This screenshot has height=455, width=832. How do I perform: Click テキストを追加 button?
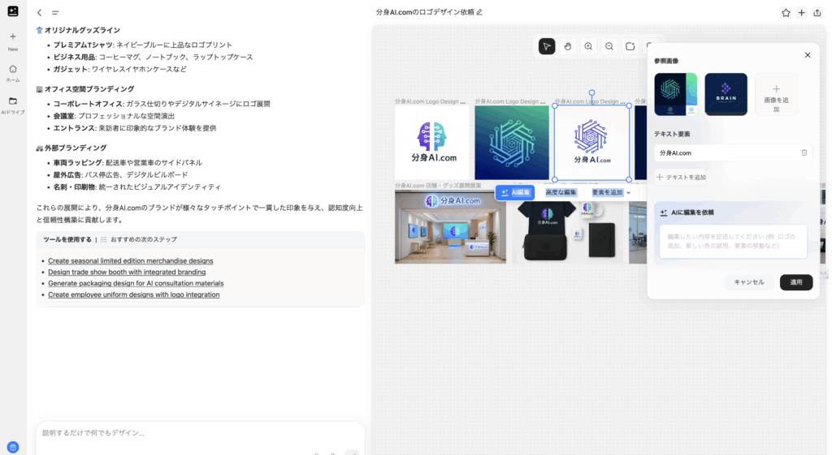(681, 177)
